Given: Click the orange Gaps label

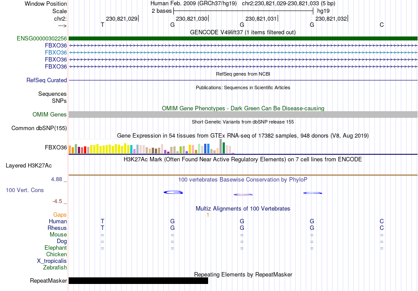Looking at the screenshot, I should [x=60, y=215].
